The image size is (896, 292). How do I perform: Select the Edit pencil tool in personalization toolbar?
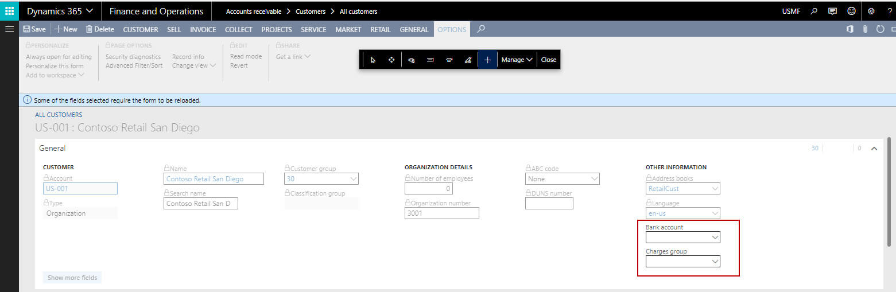click(x=468, y=60)
